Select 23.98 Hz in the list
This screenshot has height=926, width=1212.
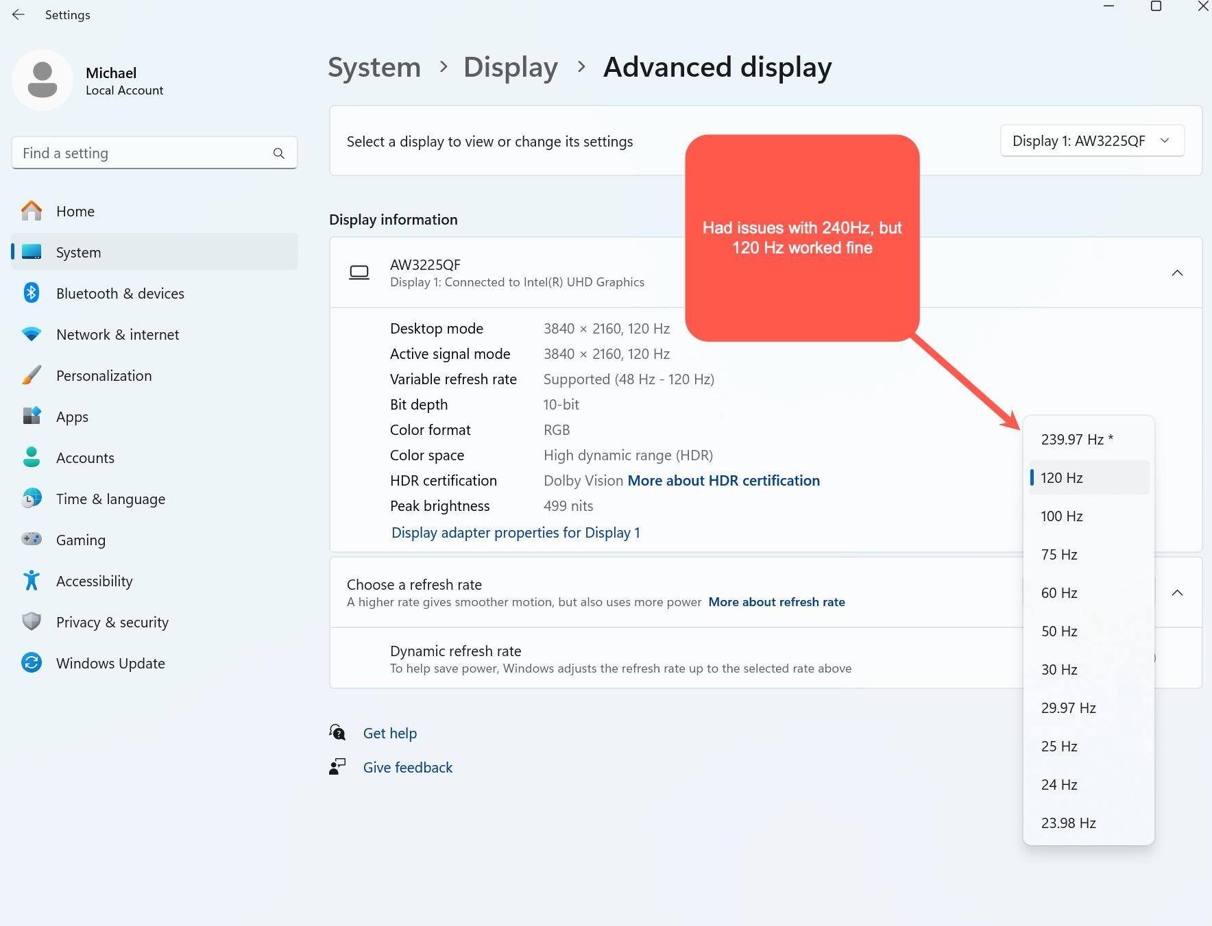(1068, 823)
